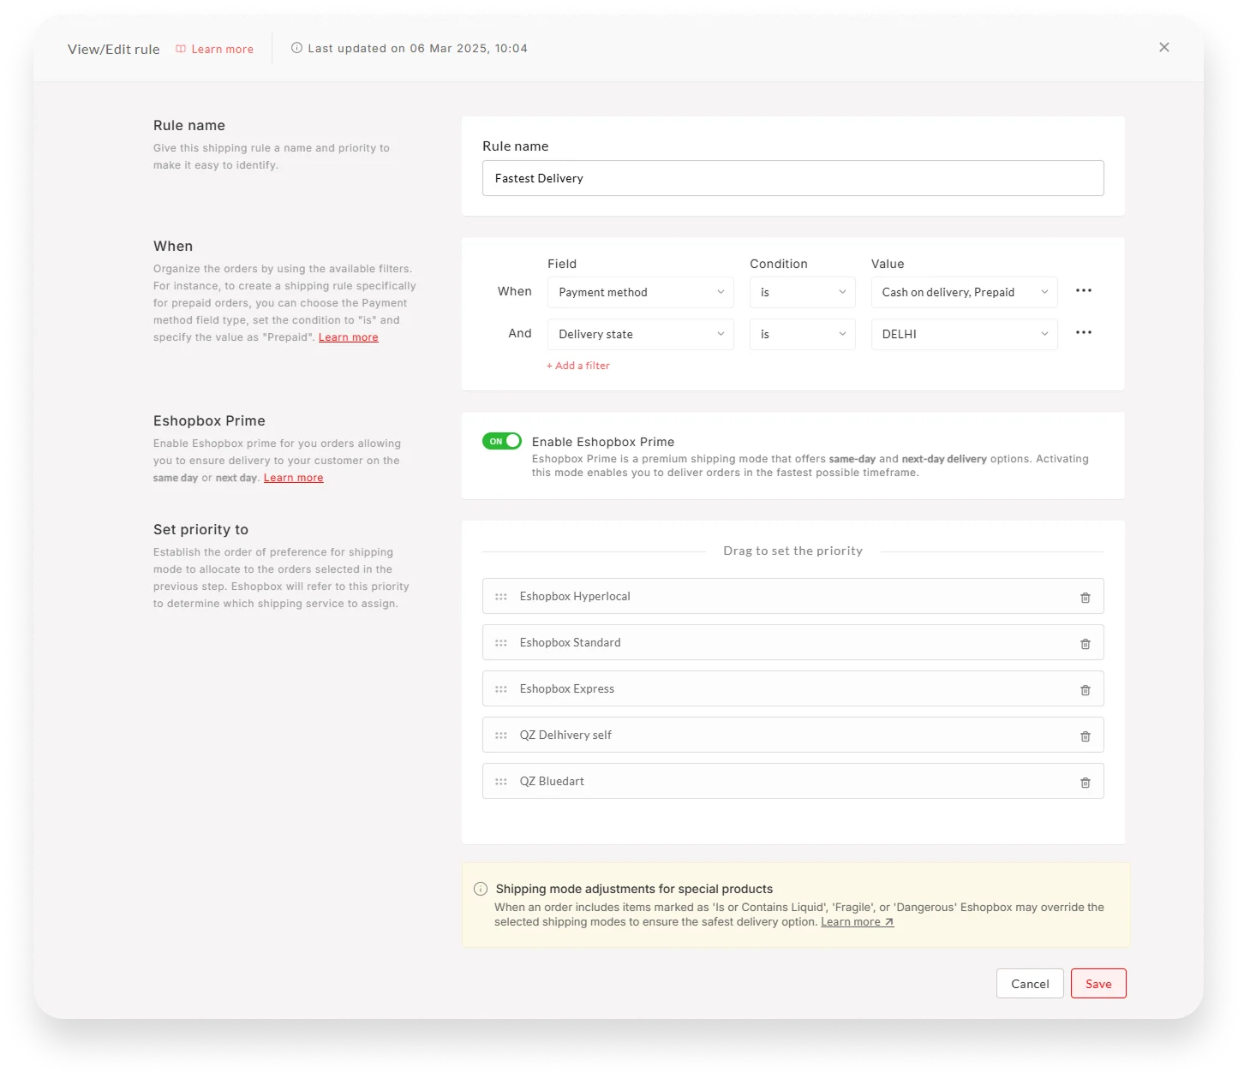Open condition dropdown for Delivery state row

802,334
